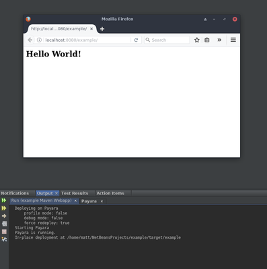Click the Firefox logo in title bar

click(28, 19)
